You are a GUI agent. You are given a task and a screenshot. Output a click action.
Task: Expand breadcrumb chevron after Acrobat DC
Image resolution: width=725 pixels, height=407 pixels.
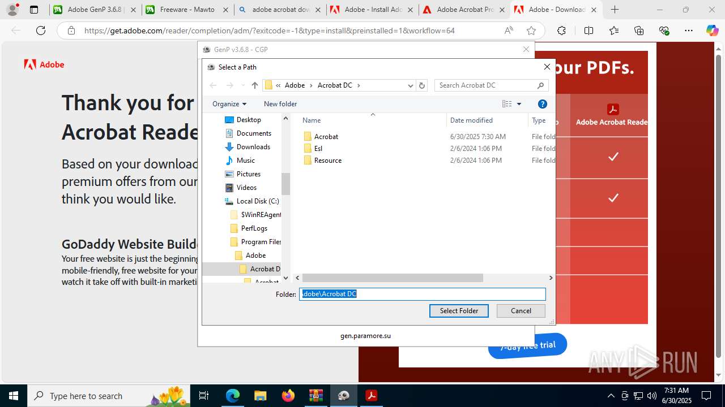click(359, 85)
